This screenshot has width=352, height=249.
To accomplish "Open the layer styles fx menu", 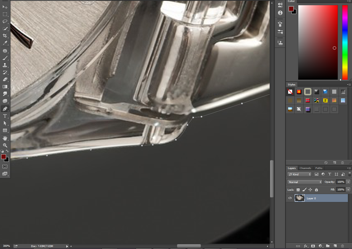I will pyautogui.click(x=305, y=246).
